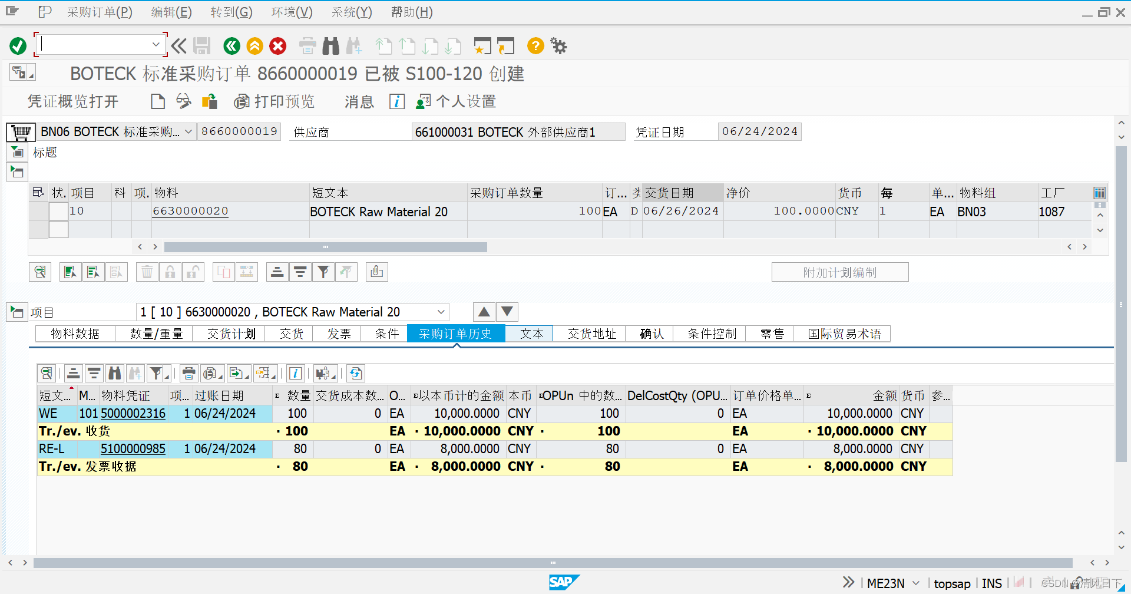Image resolution: width=1131 pixels, height=594 pixels.
Task: Select item 10 row selector box
Action: (x=58, y=211)
